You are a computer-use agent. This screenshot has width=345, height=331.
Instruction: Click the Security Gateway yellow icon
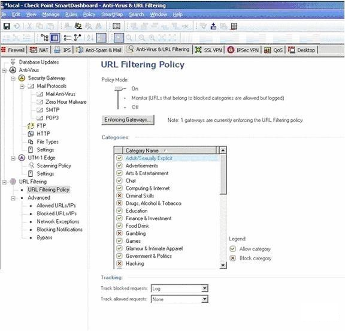click(22, 78)
